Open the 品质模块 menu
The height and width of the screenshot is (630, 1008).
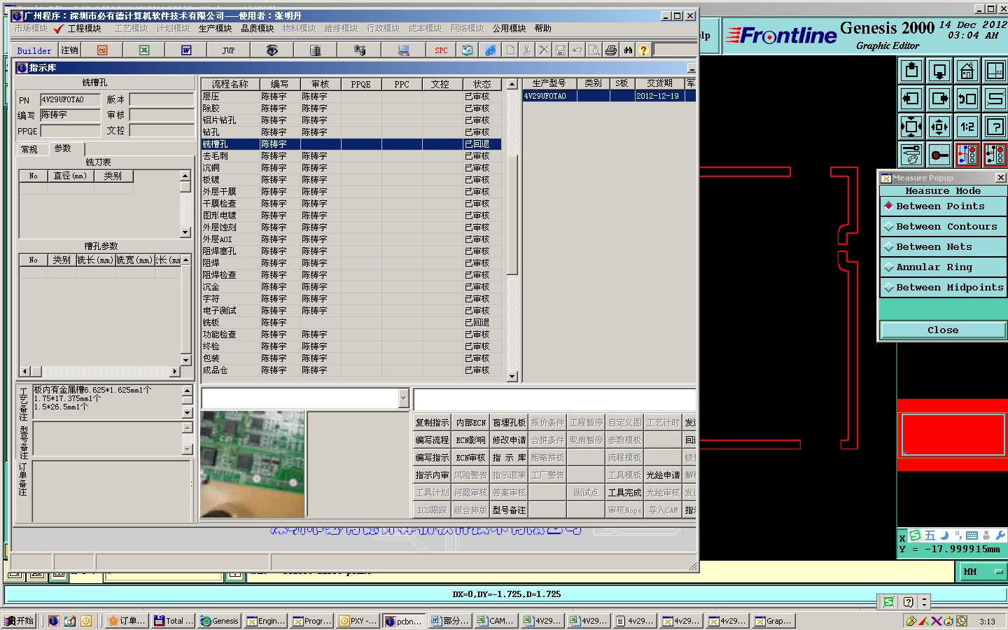point(257,29)
